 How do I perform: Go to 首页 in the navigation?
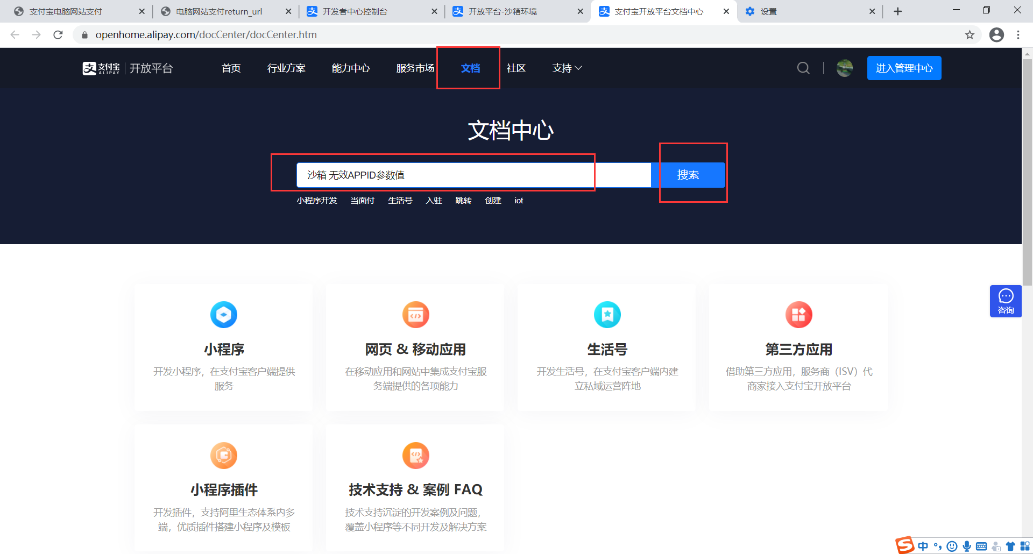(231, 68)
